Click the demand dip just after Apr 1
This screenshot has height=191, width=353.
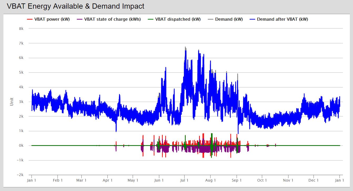click(116, 130)
